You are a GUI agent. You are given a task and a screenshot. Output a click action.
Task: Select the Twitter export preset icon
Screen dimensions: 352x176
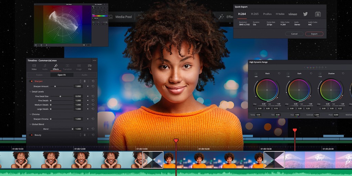point(305,14)
